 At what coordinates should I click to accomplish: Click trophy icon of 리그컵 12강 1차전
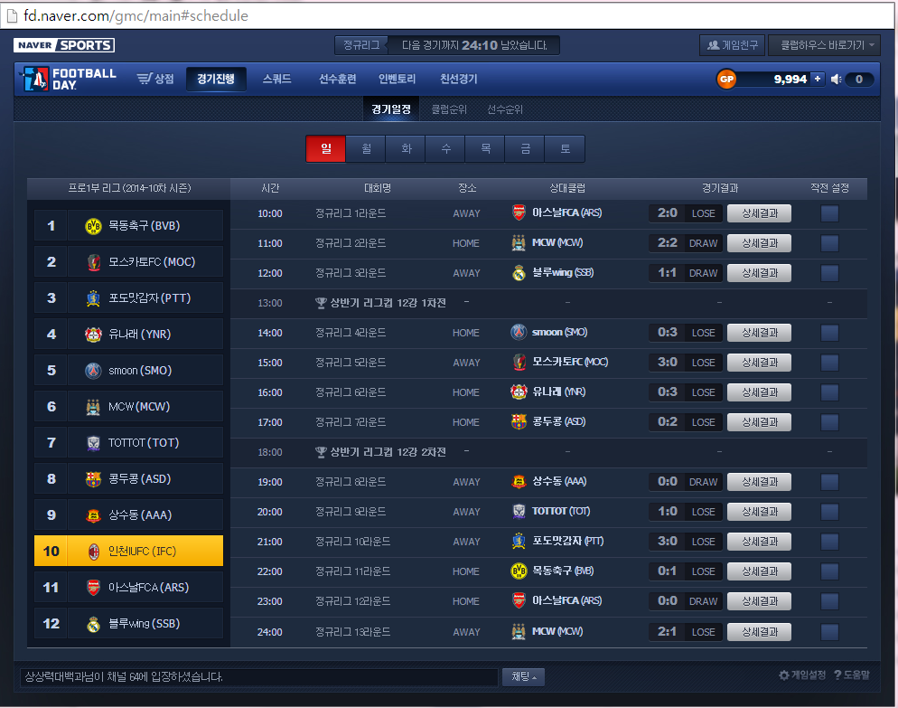[321, 303]
